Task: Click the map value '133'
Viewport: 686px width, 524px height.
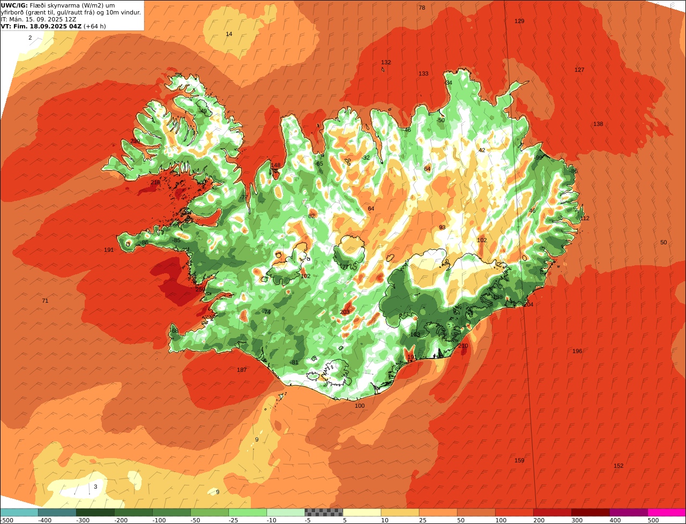Action: tap(423, 73)
